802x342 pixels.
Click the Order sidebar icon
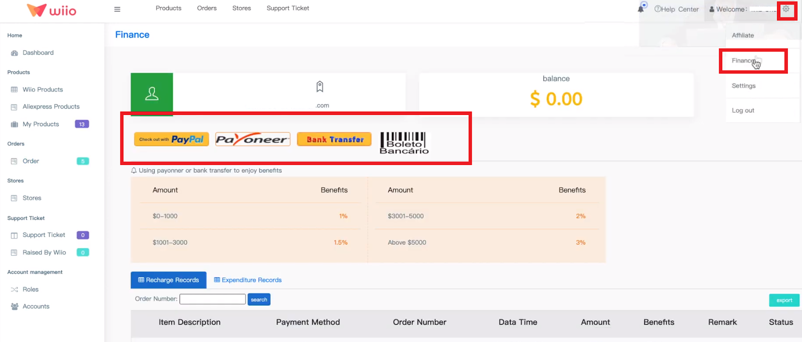14,161
